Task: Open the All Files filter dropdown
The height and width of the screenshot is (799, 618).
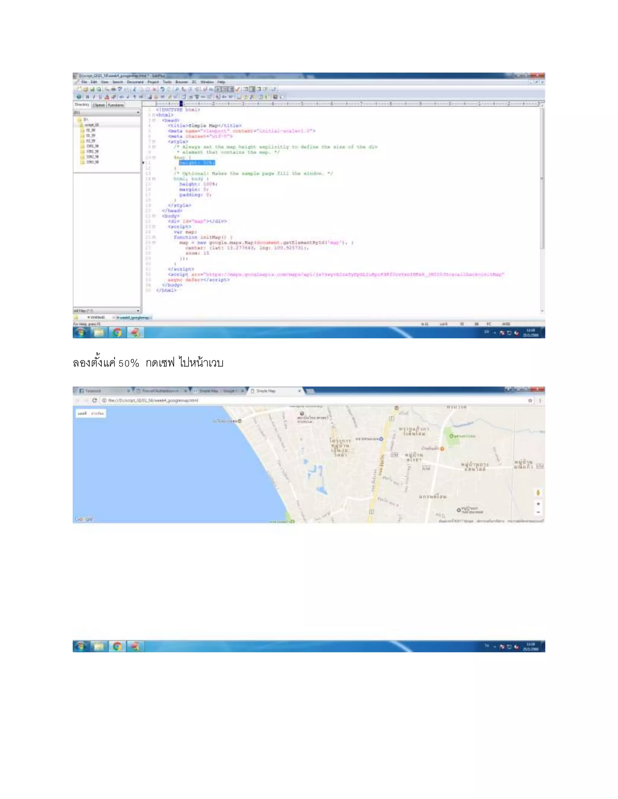Action: click(138, 311)
